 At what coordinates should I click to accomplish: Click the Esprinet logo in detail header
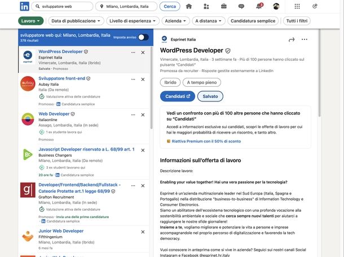[164, 39]
